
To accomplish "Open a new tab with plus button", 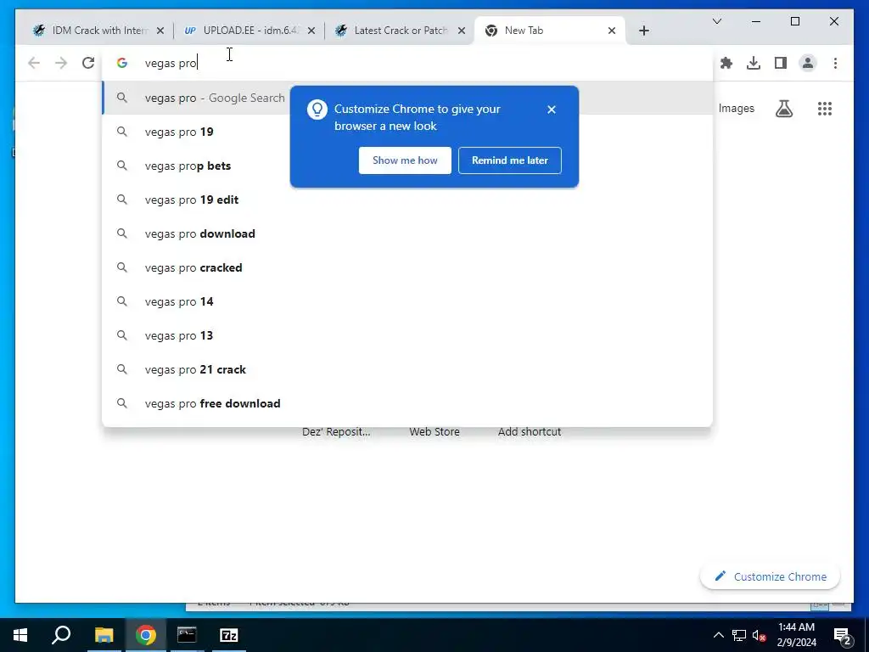I will coord(643,31).
